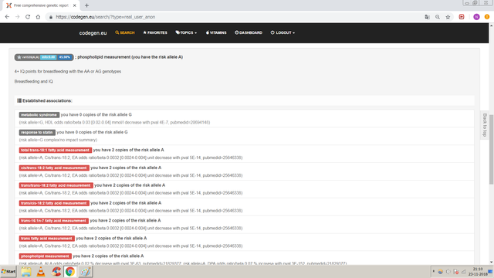Go back to the previous page
Viewport: 494px width, 278px height.
(x=7, y=17)
